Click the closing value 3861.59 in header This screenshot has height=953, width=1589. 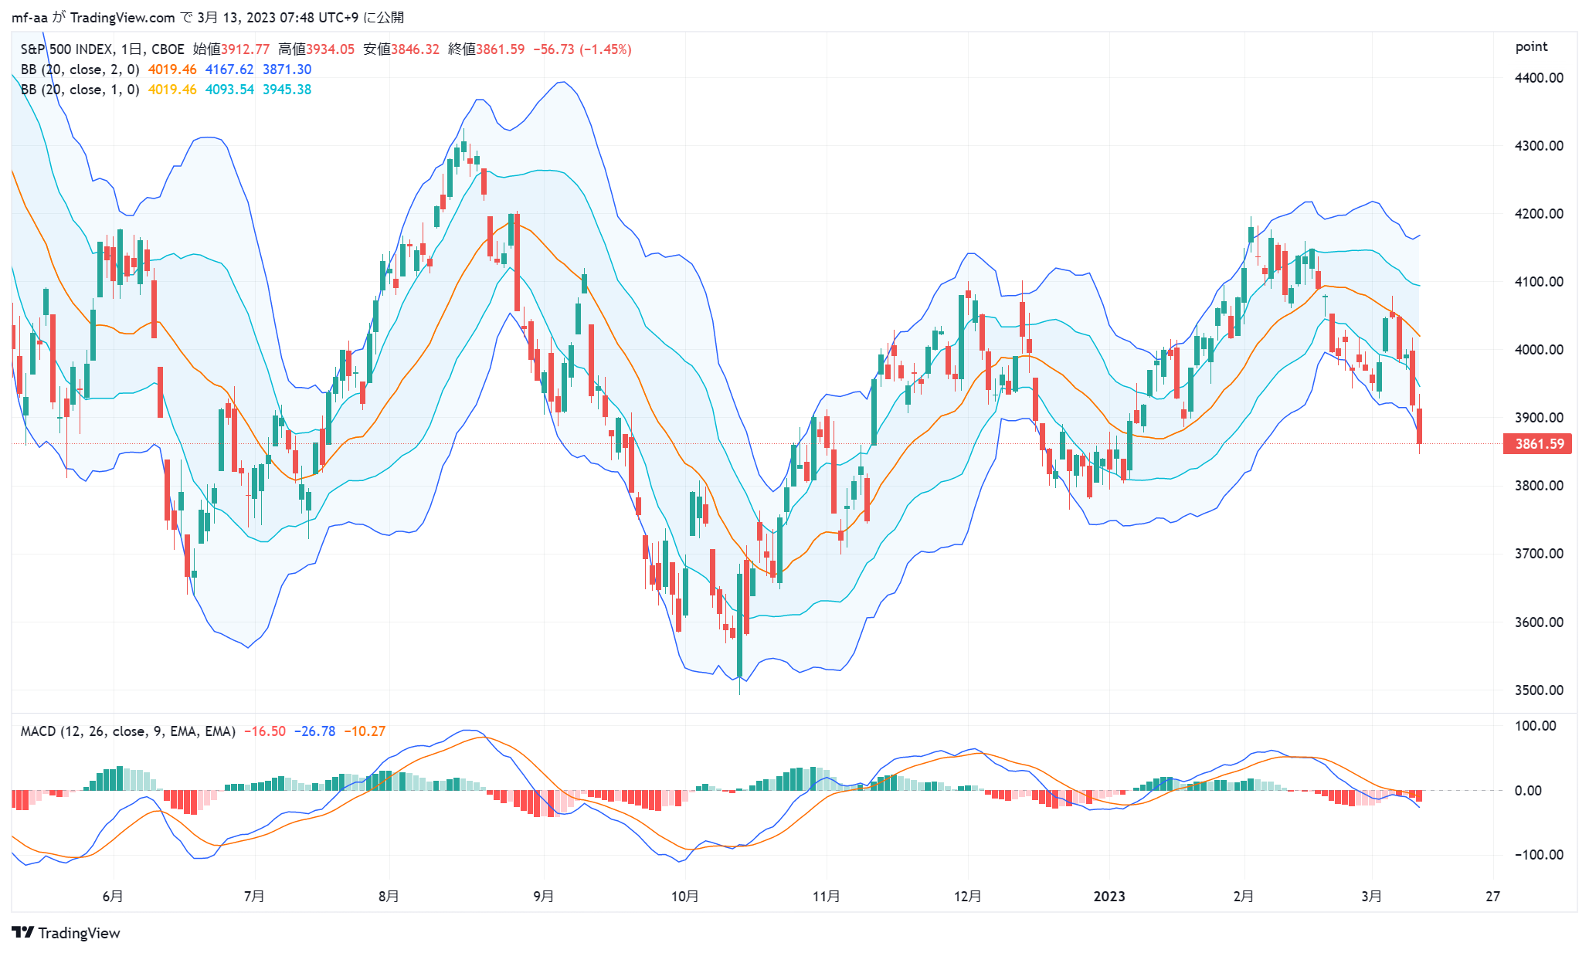500,49
